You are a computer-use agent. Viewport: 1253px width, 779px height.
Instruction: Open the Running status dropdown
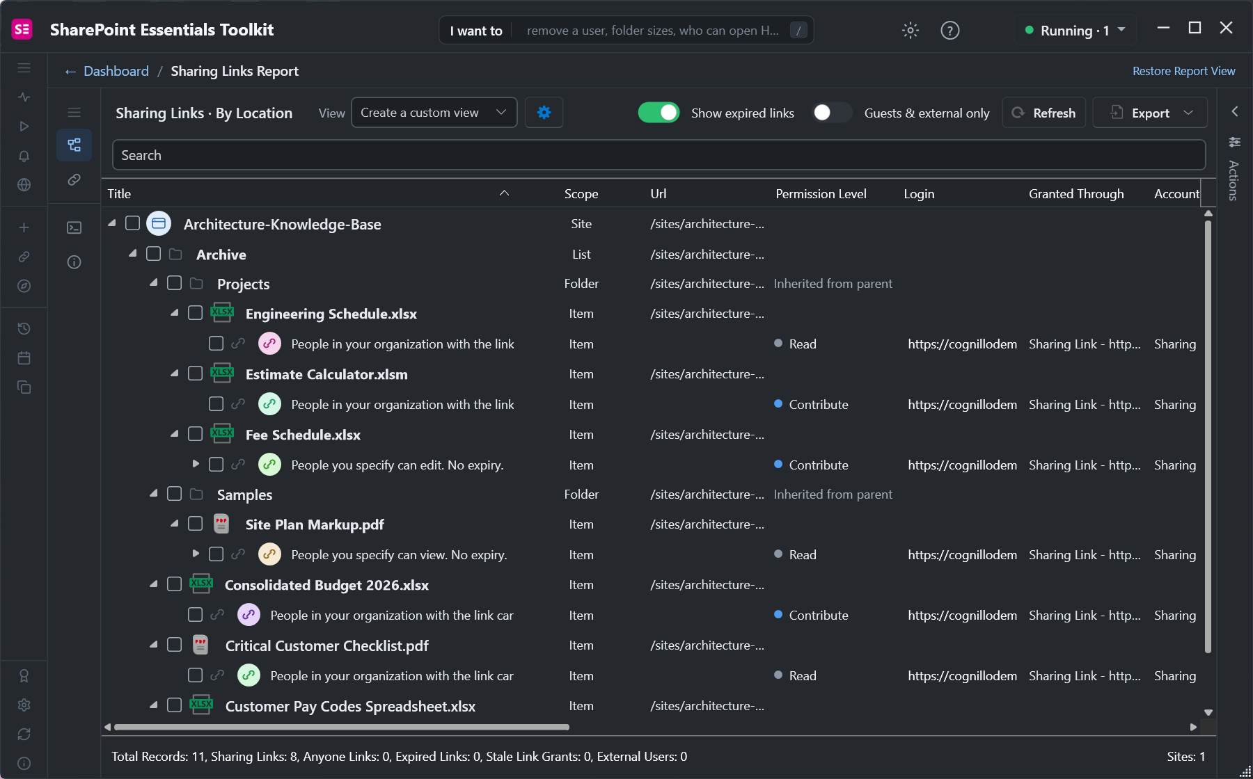pyautogui.click(x=1075, y=30)
